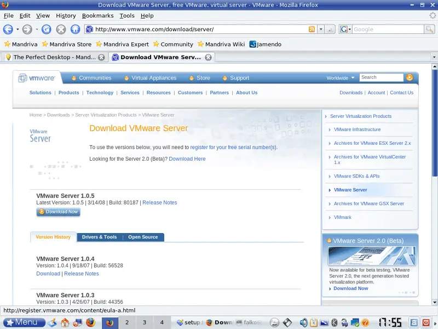Open the Back history dropdown arrow

(x=18, y=29)
